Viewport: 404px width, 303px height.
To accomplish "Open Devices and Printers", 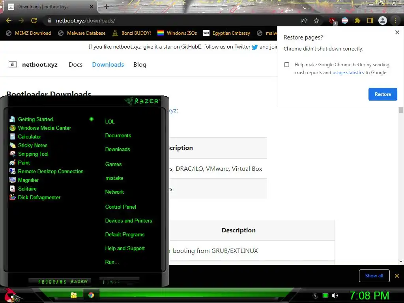I will click(x=129, y=221).
